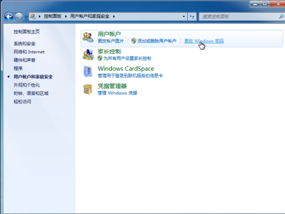This screenshot has width=285, height=214.
Task: Click shield icon beside 添加或删除用户帐户
Action: (134, 41)
